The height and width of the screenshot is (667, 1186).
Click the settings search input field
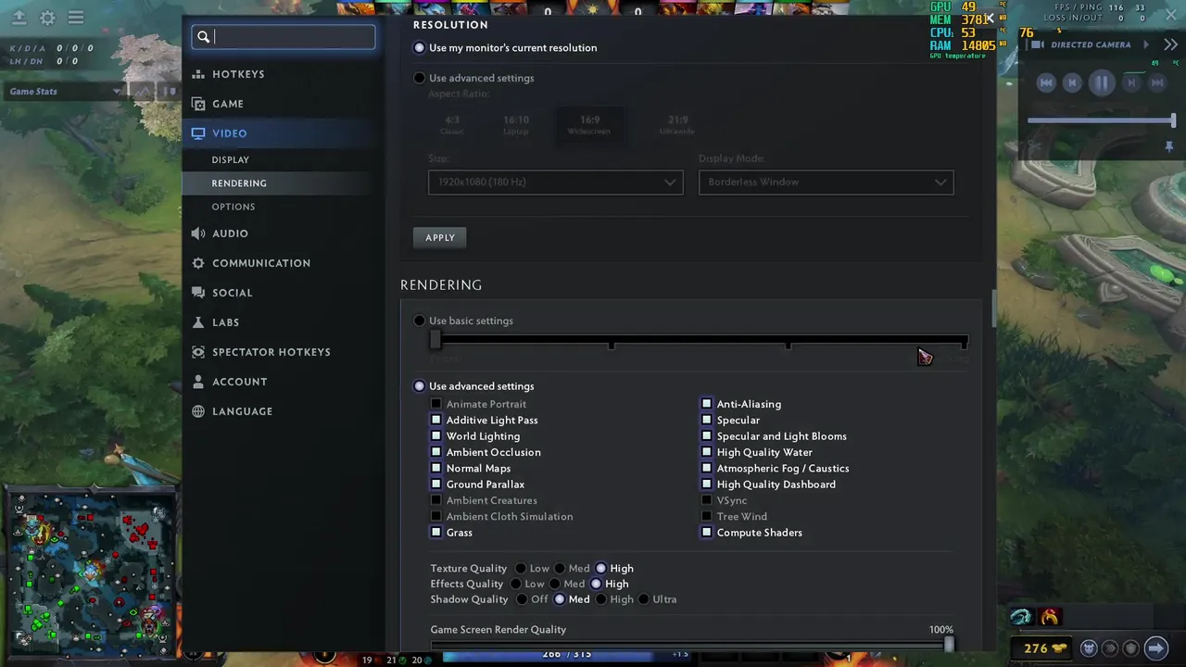click(x=284, y=37)
